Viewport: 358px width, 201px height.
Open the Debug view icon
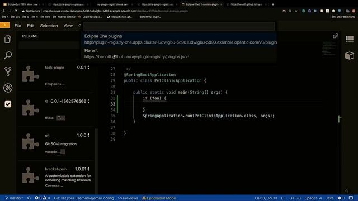pyautogui.click(x=8, y=88)
